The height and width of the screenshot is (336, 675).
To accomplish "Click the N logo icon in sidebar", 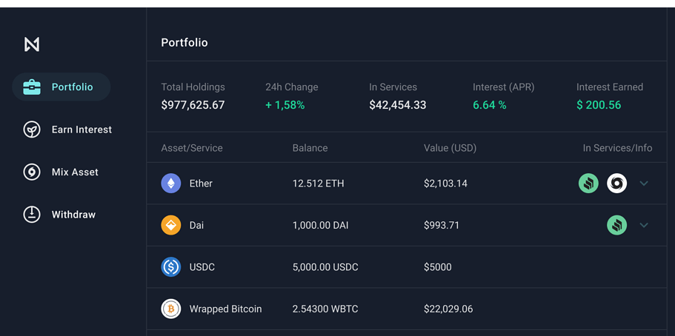I will click(x=31, y=44).
